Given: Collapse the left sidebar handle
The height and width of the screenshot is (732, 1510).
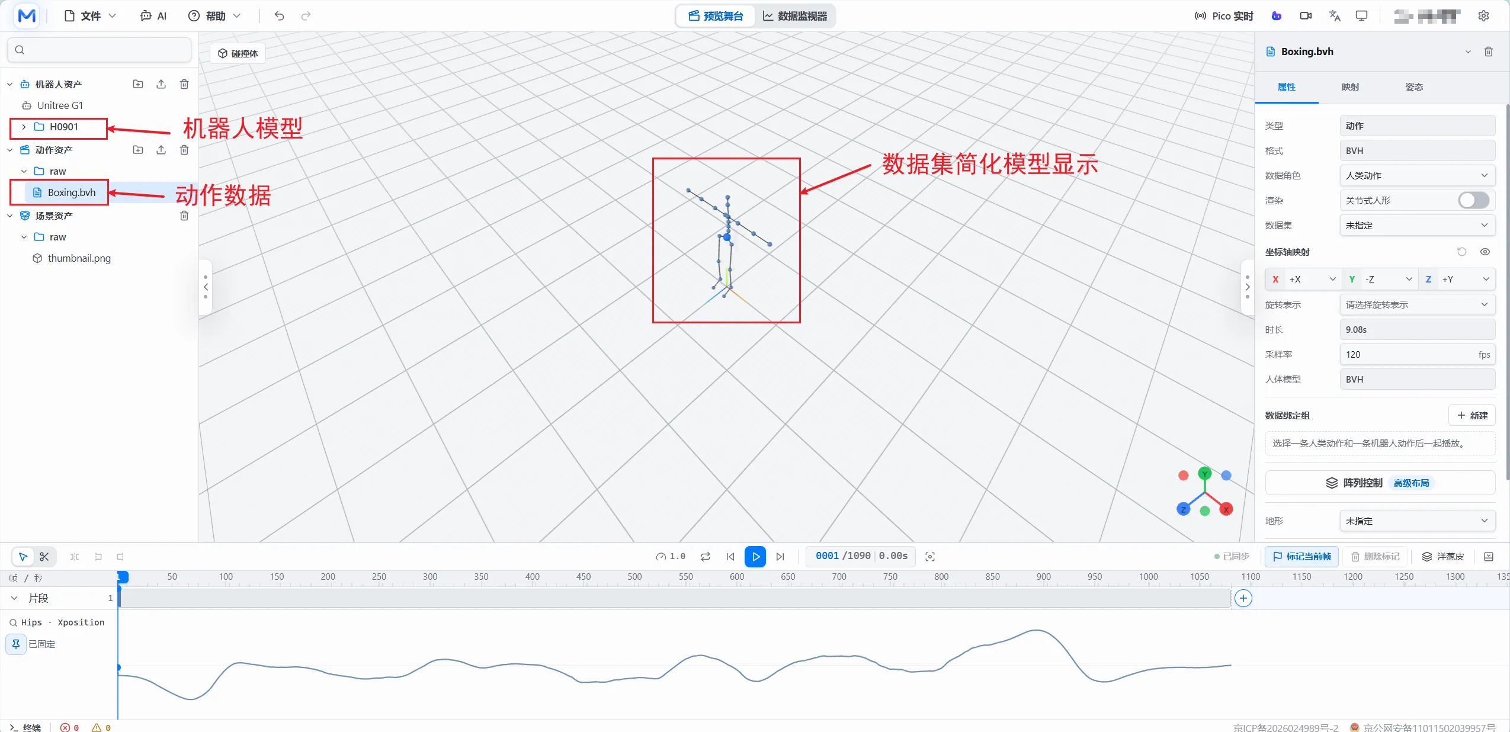Looking at the screenshot, I should (206, 287).
